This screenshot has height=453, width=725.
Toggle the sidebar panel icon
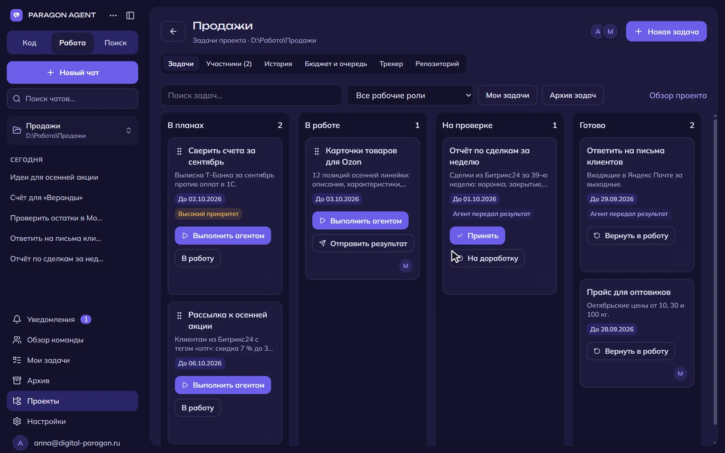pos(130,15)
